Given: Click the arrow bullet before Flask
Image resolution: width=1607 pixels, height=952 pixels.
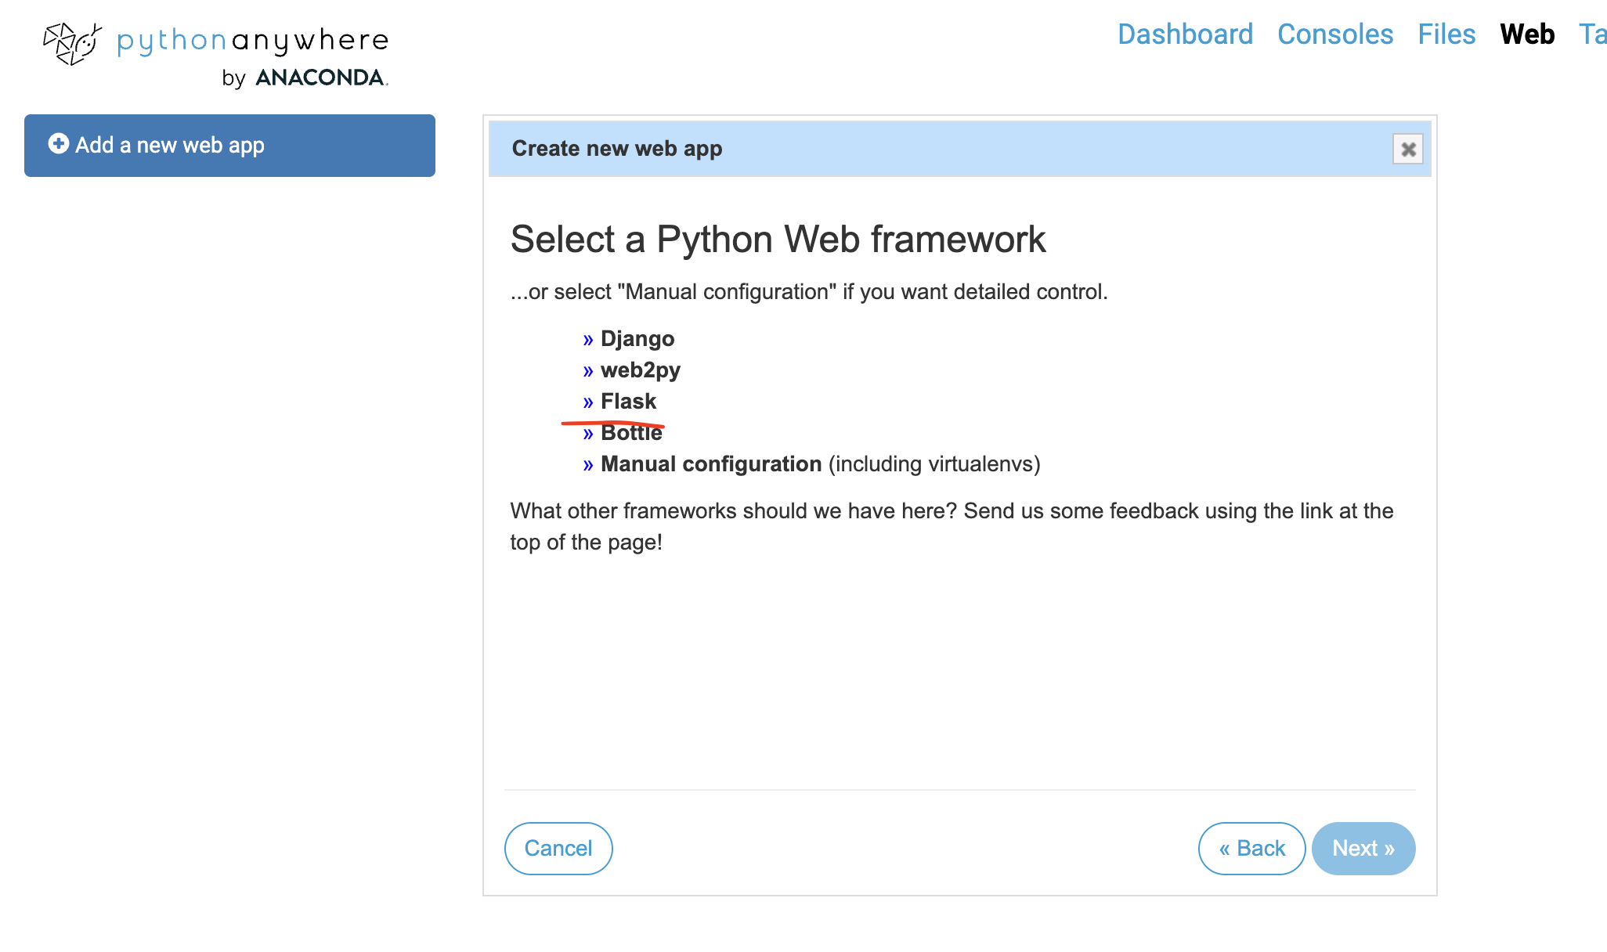Looking at the screenshot, I should coord(588,402).
